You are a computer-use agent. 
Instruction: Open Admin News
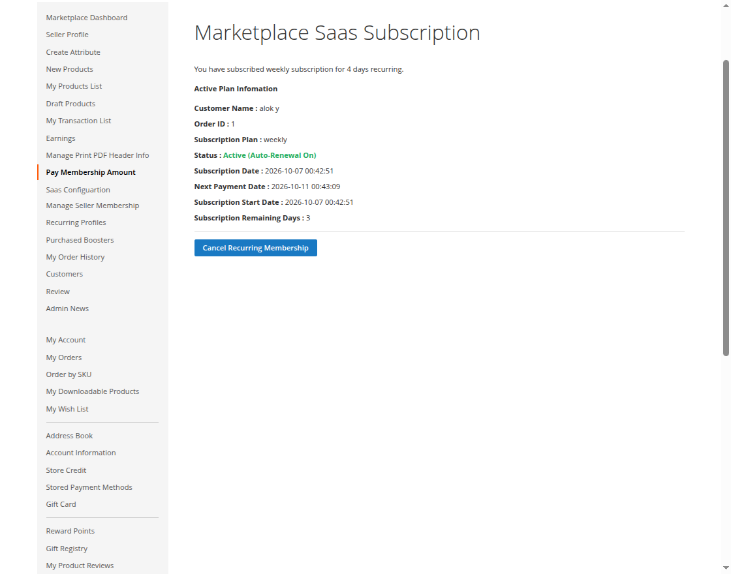(67, 309)
